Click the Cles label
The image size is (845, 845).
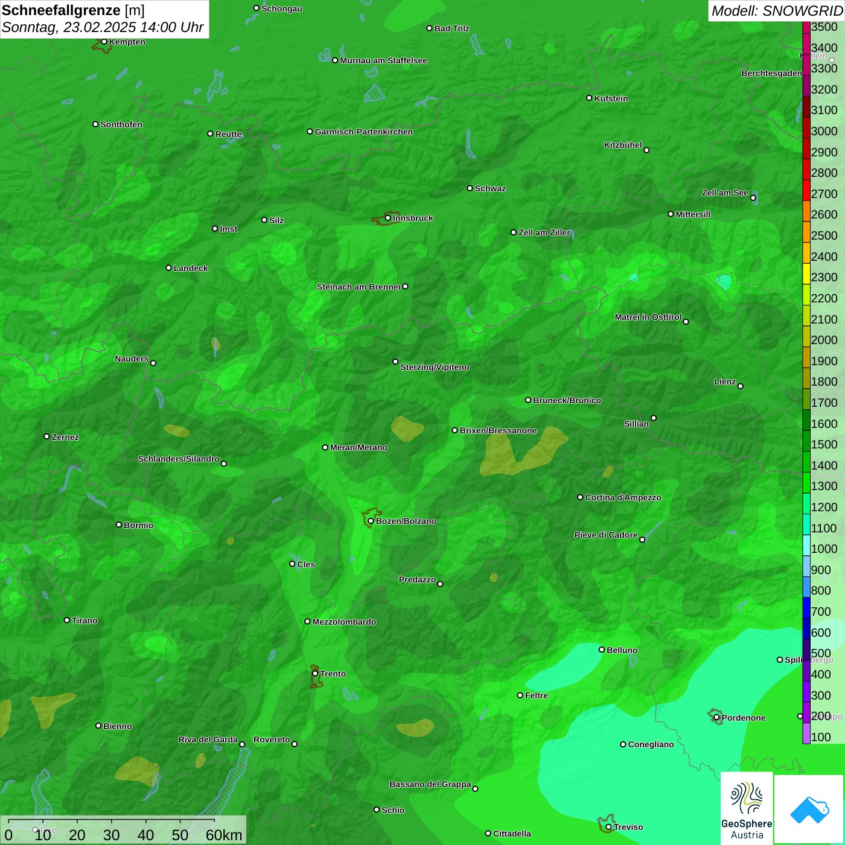[x=306, y=564]
